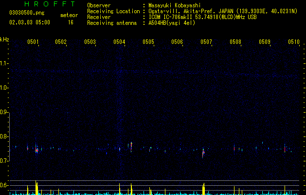Click the kHz axis unit label

point(4,39)
